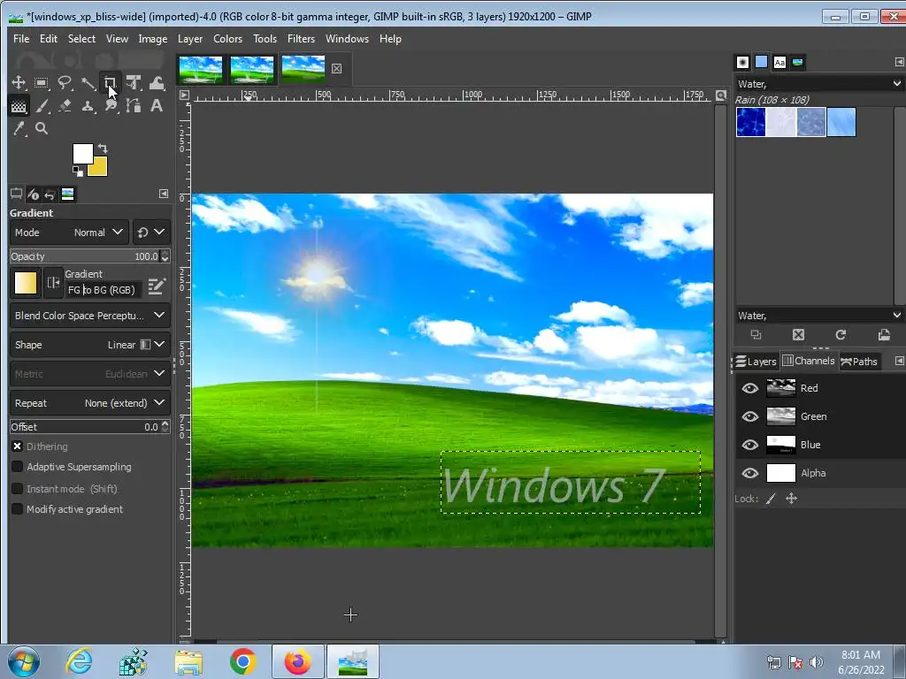Toggle visibility of the Green channel

(x=750, y=416)
